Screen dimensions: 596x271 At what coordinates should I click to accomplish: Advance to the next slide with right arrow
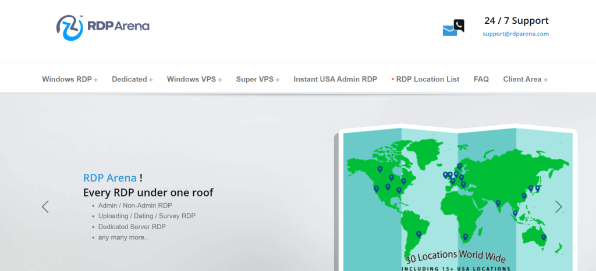[558, 207]
